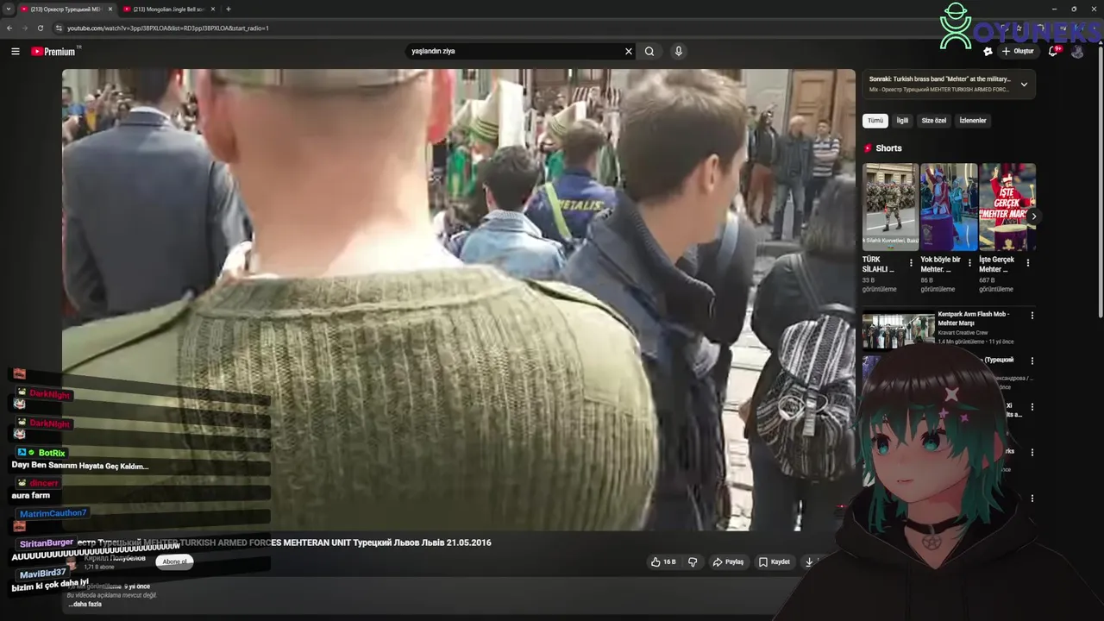Open options for Yok böyle bir Mehter short
This screenshot has height=621, width=1104.
[969, 263]
